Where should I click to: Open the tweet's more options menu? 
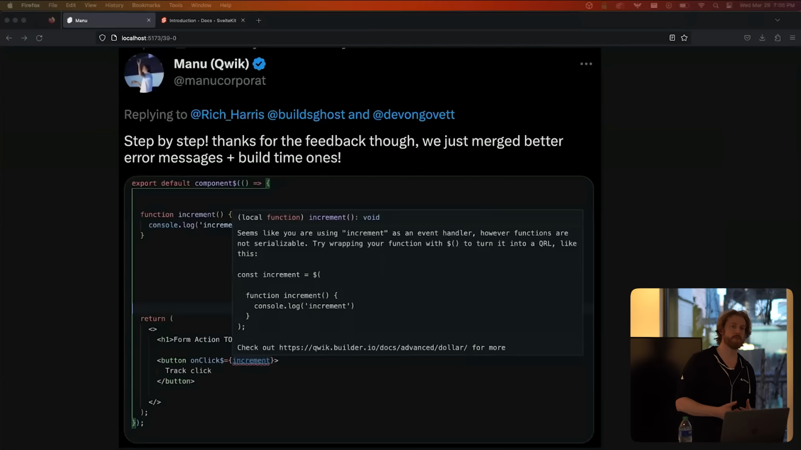tap(586, 64)
